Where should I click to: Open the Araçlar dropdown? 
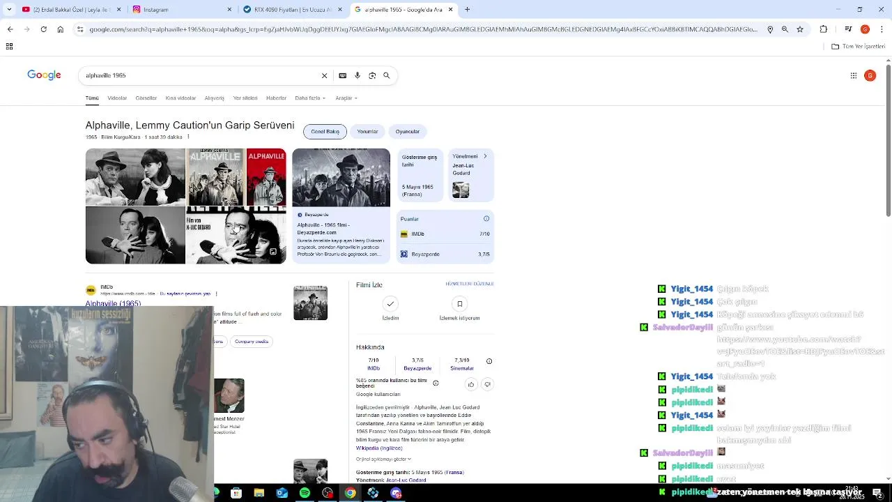[x=346, y=98]
